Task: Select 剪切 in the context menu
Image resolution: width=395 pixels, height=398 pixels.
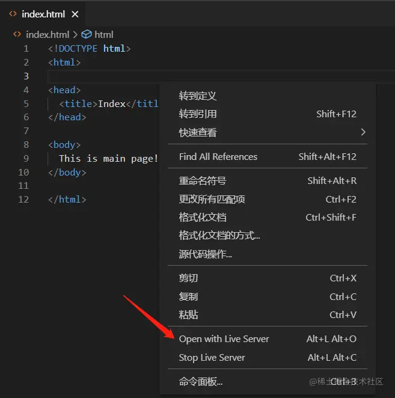Action: (268, 278)
